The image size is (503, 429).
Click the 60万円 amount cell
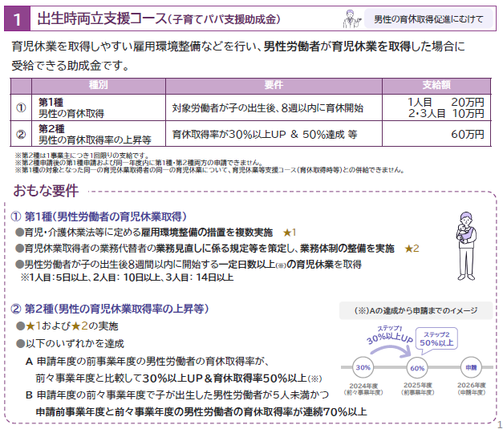click(x=467, y=133)
